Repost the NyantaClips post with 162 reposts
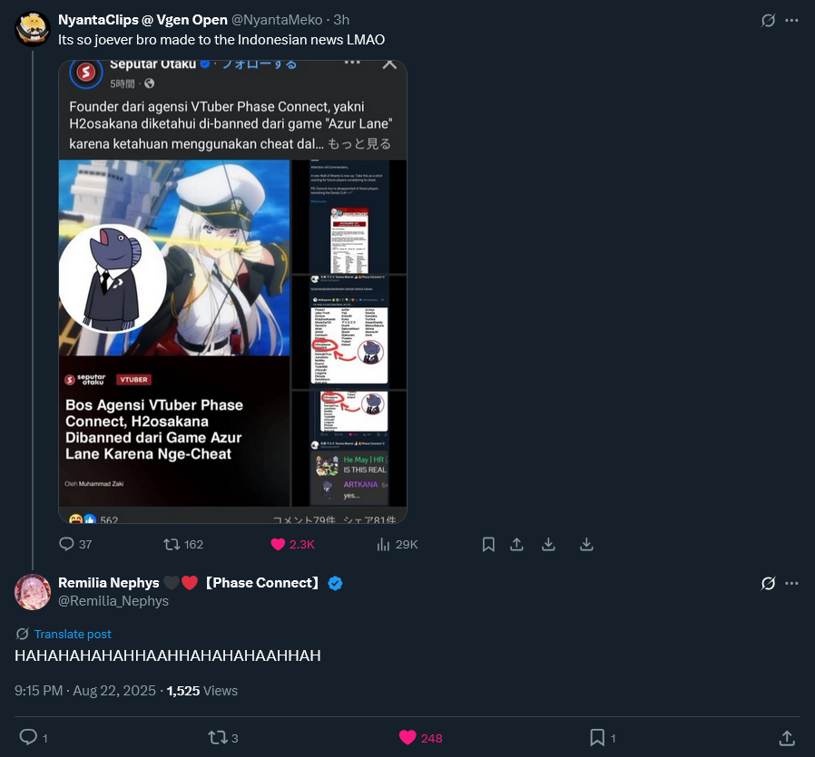The image size is (815, 757). (x=172, y=544)
